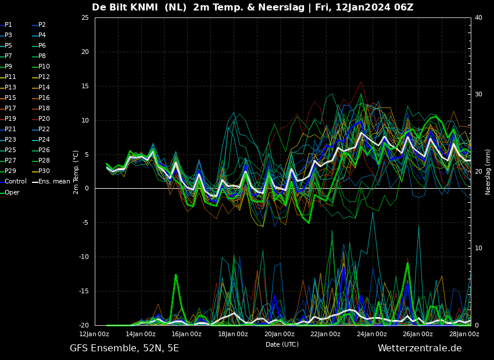This screenshot has width=494, height=360.
Task: Click the 28Jan 00z date tick label
Action: (x=464, y=334)
